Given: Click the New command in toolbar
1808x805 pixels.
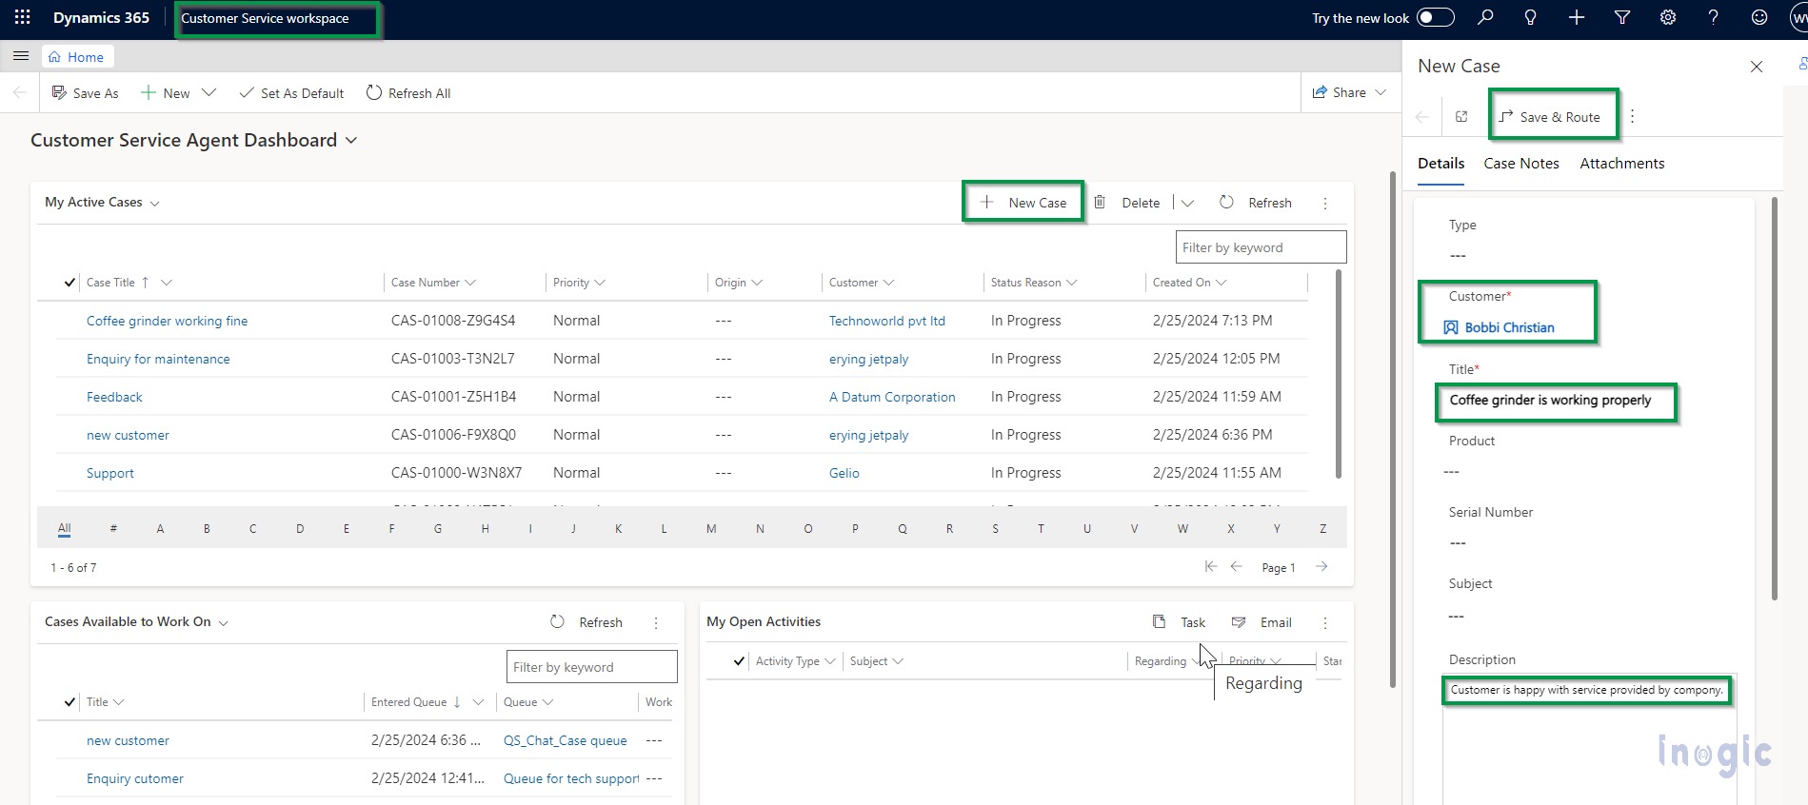Looking at the screenshot, I should tap(166, 92).
